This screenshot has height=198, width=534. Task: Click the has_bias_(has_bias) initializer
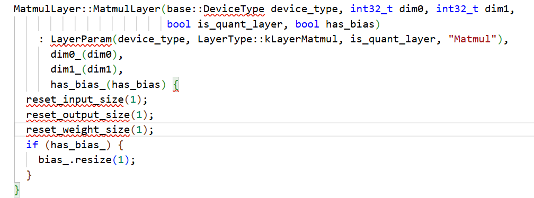[x=109, y=84]
